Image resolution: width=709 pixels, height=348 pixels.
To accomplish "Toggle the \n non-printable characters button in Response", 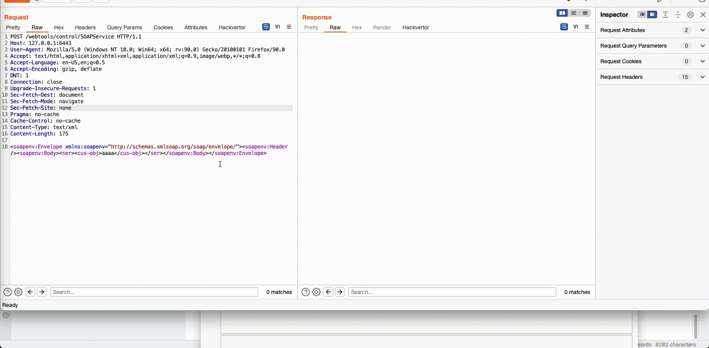I will pos(576,27).
